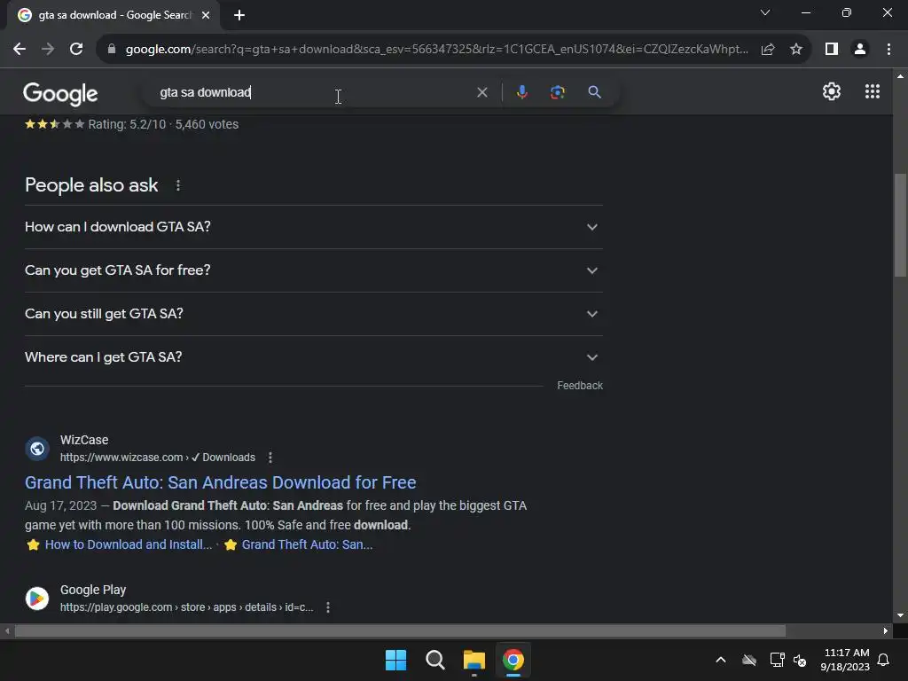Open a new browser tab

(239, 15)
